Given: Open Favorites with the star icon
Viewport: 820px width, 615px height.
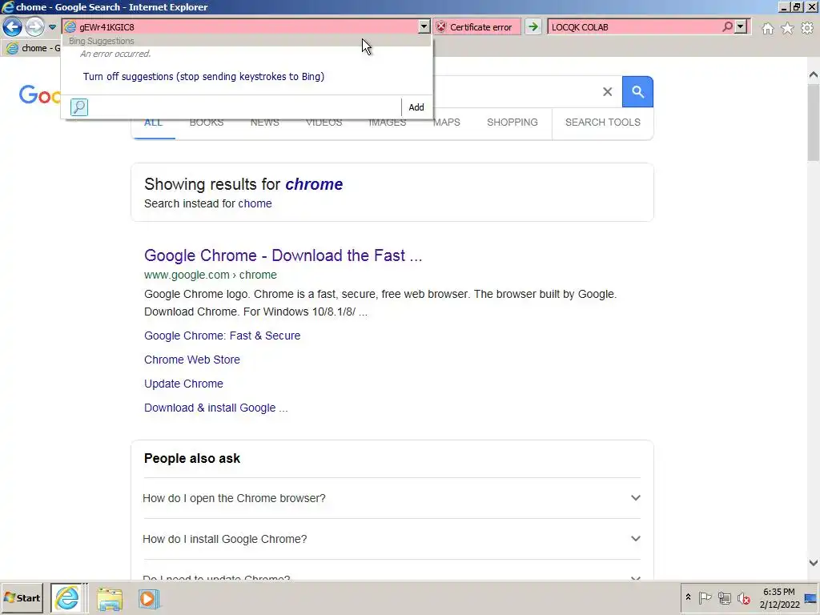Looking at the screenshot, I should (787, 28).
